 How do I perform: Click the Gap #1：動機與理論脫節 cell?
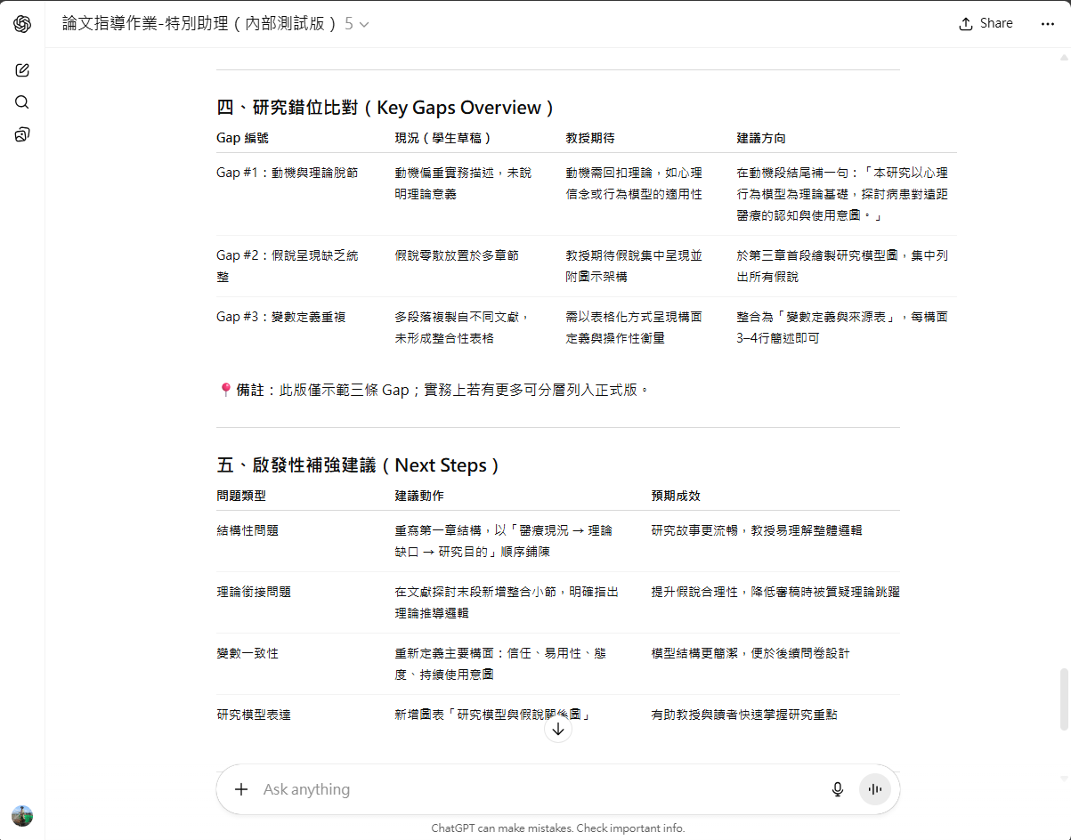pos(288,173)
